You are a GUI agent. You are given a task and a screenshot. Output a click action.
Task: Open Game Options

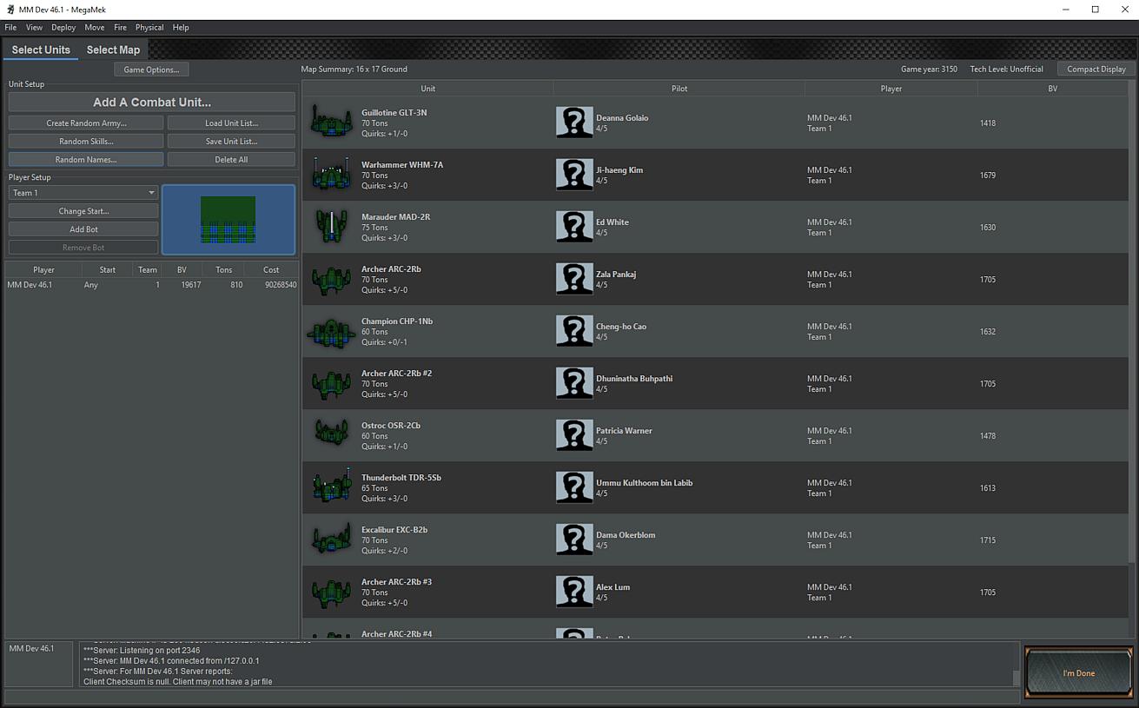coord(151,69)
